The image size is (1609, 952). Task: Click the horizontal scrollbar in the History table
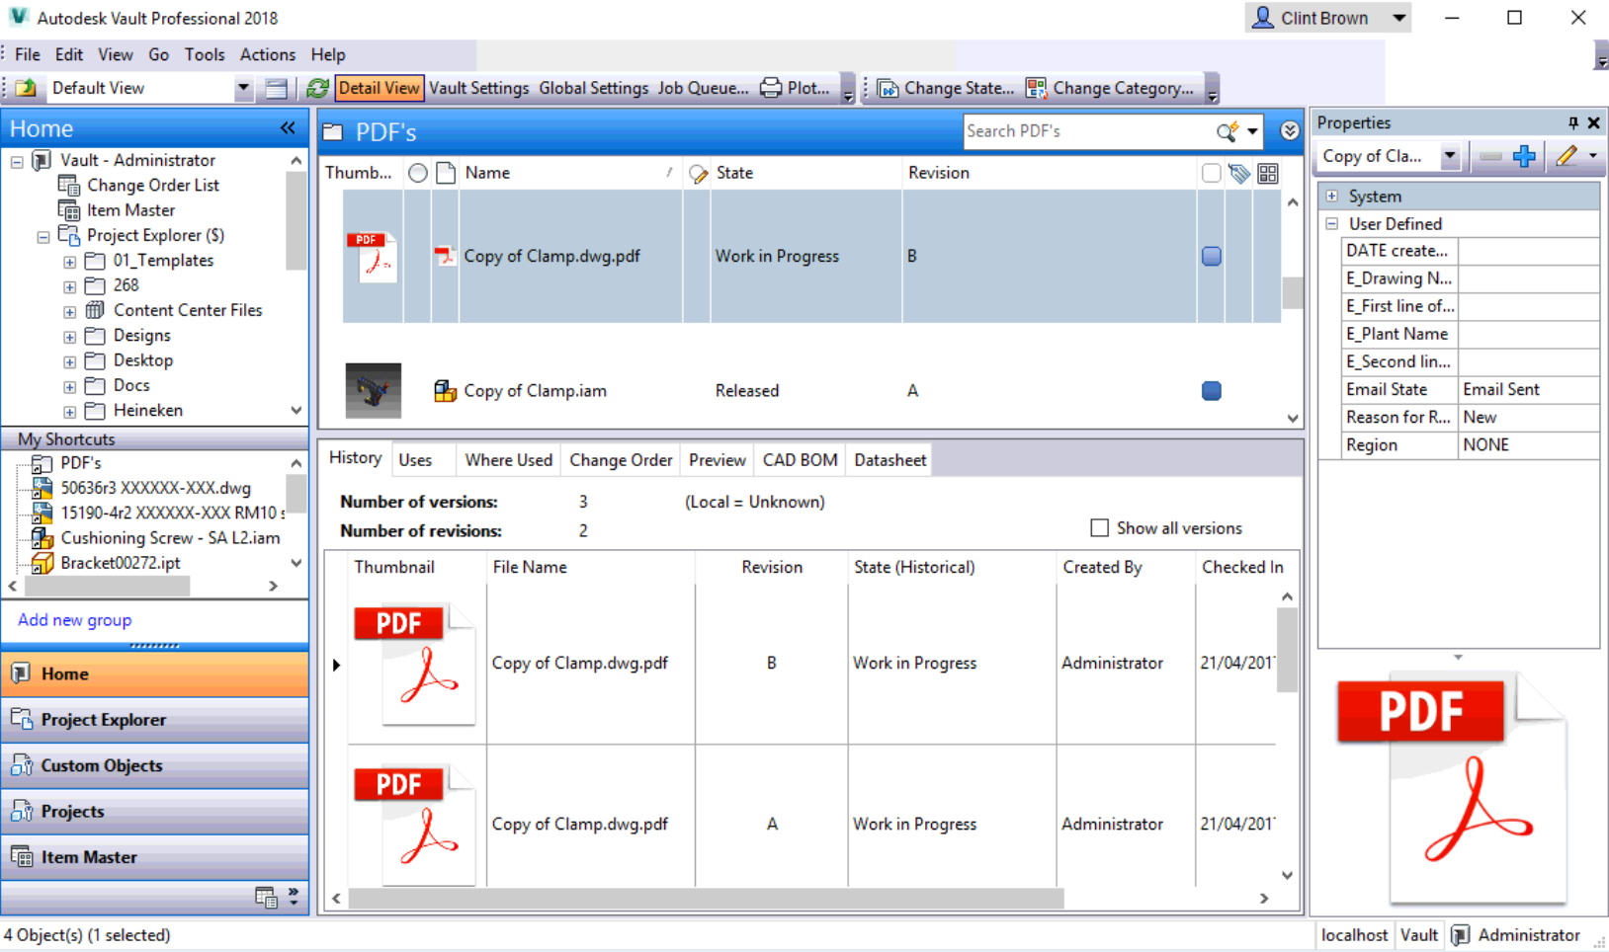706,899
